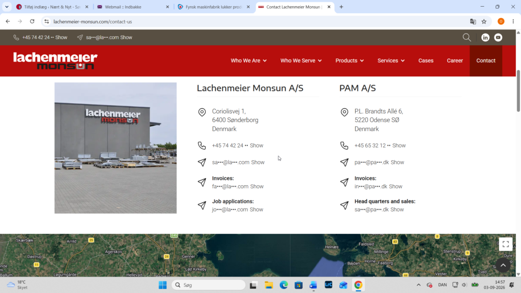Go to the Career page link
The height and width of the screenshot is (293, 521).
[x=454, y=61]
